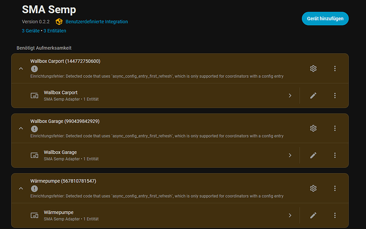This screenshot has width=366, height=229.
Task: Click the right chevron on Wärmepumpe device row
Action: (x=290, y=215)
